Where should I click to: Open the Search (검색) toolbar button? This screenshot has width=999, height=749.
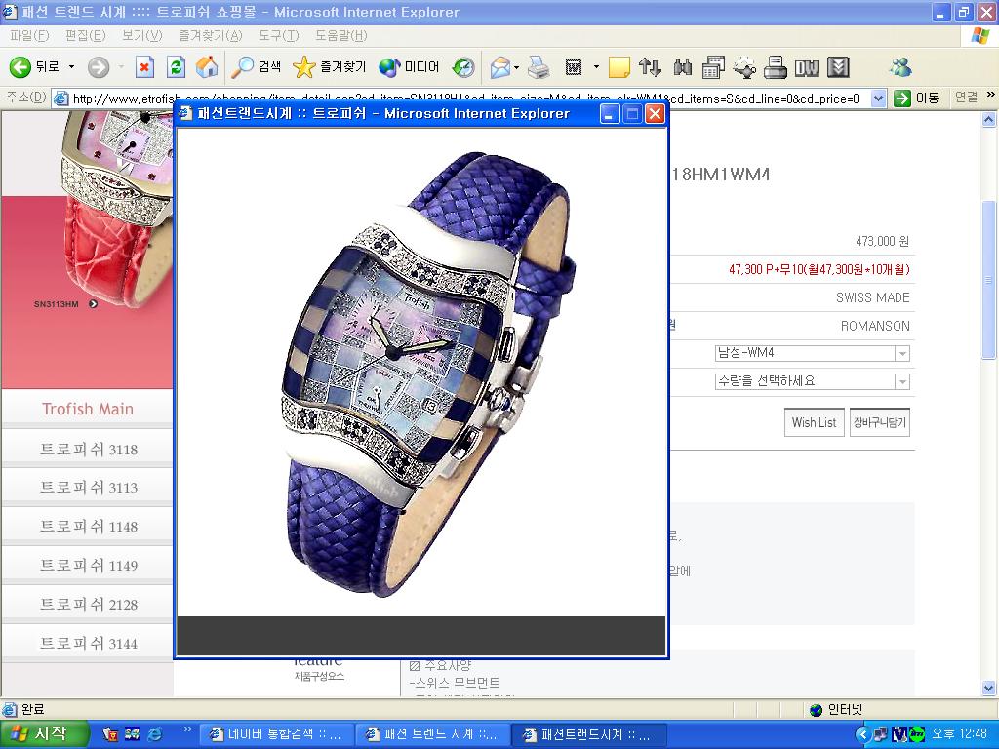coord(257,67)
